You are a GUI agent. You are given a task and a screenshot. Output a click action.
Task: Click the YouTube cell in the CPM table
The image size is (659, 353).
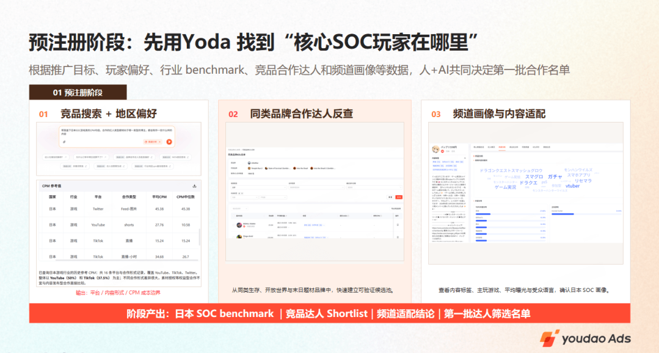pos(98,225)
